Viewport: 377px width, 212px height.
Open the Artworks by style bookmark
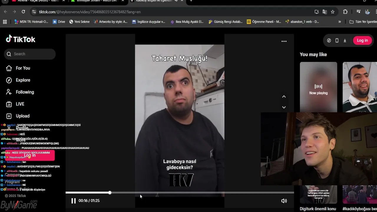point(110,22)
